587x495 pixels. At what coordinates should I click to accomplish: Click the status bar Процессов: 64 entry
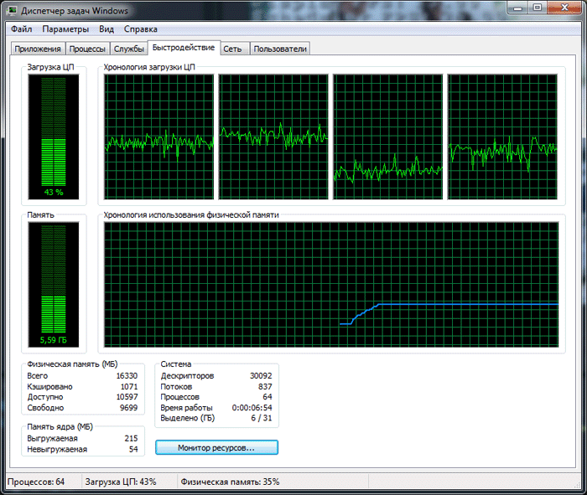36,482
